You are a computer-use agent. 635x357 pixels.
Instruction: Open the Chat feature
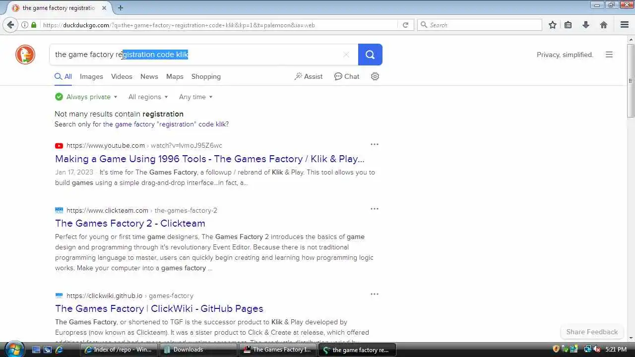pyautogui.click(x=347, y=76)
